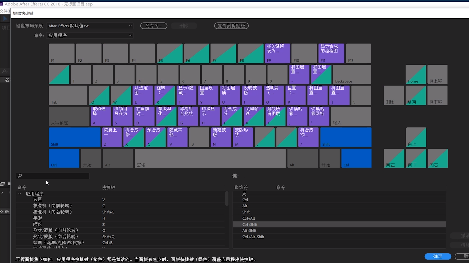
Task: Click the left Shift modifier key
Action: (x=74, y=137)
